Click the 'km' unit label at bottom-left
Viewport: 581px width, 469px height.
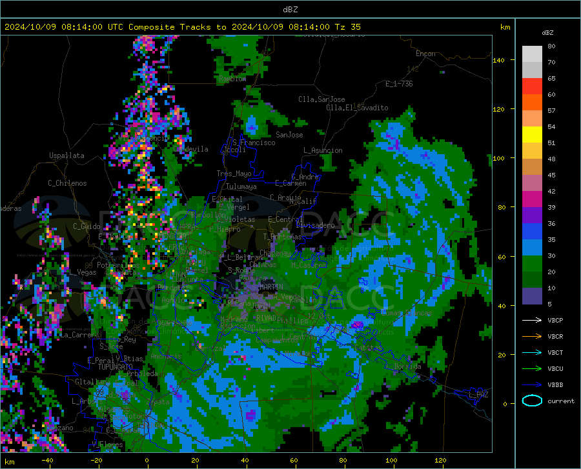point(9,462)
